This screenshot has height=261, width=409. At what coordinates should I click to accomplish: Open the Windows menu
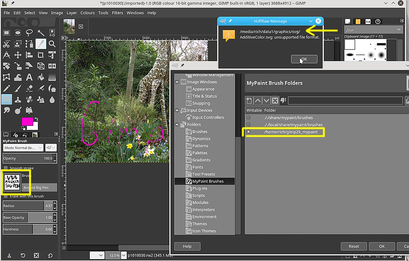(135, 13)
